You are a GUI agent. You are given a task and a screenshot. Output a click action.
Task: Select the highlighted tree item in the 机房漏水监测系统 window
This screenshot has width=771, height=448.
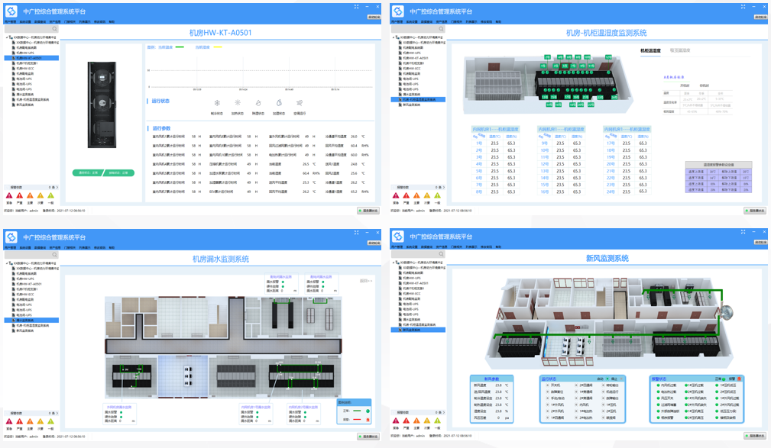point(31,321)
